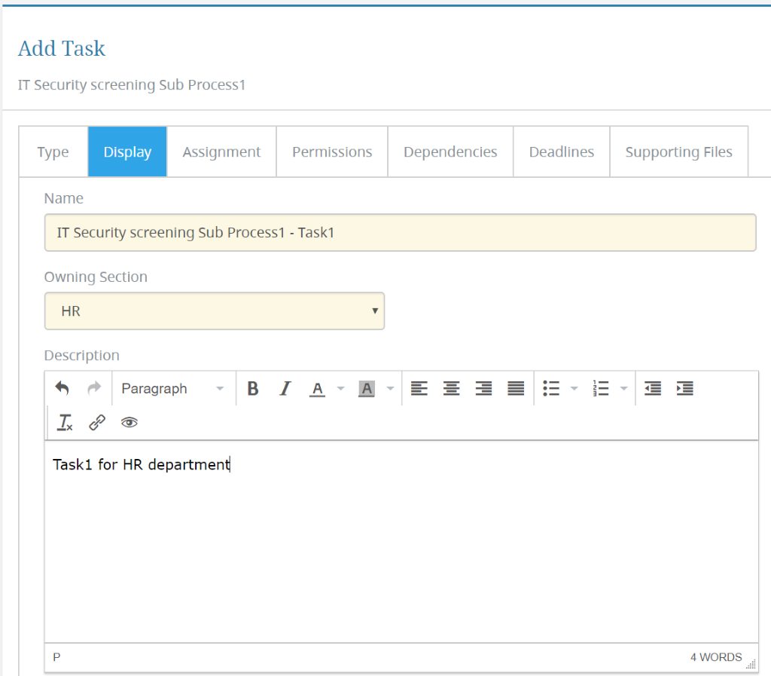Screen dimensions: 771x676
Task: Insert a link with chain icon
Action: click(97, 423)
